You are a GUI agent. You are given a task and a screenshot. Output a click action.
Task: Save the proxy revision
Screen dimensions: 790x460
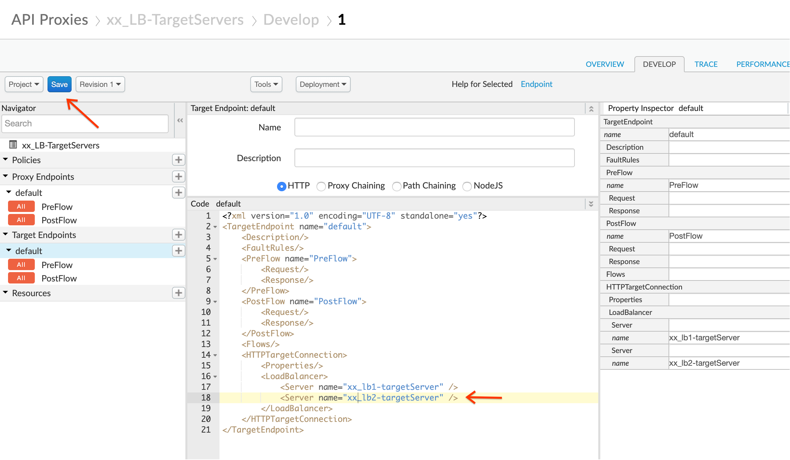point(59,84)
